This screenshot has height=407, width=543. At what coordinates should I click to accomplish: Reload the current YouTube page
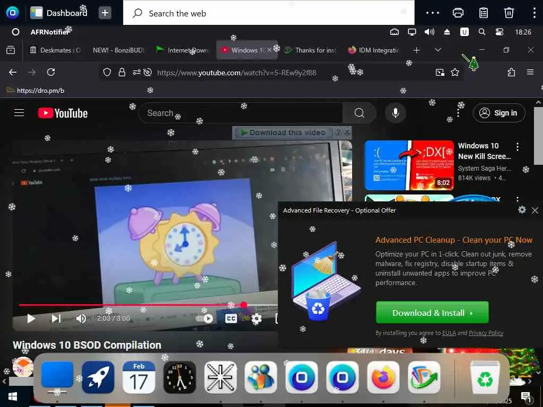point(51,72)
